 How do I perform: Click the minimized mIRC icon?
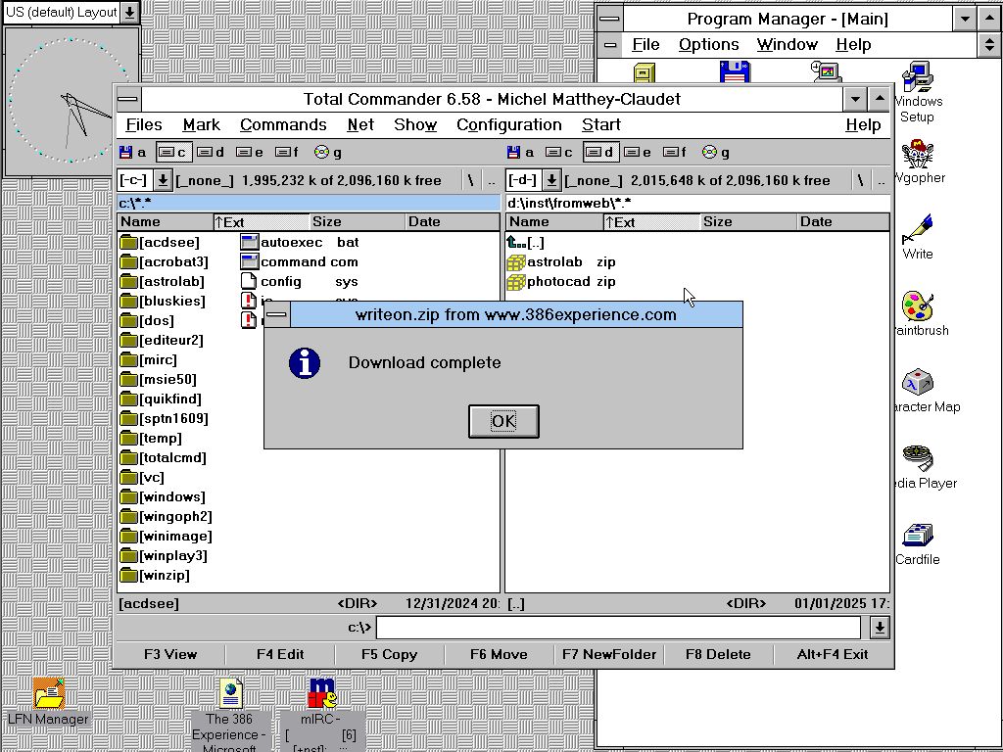click(322, 693)
